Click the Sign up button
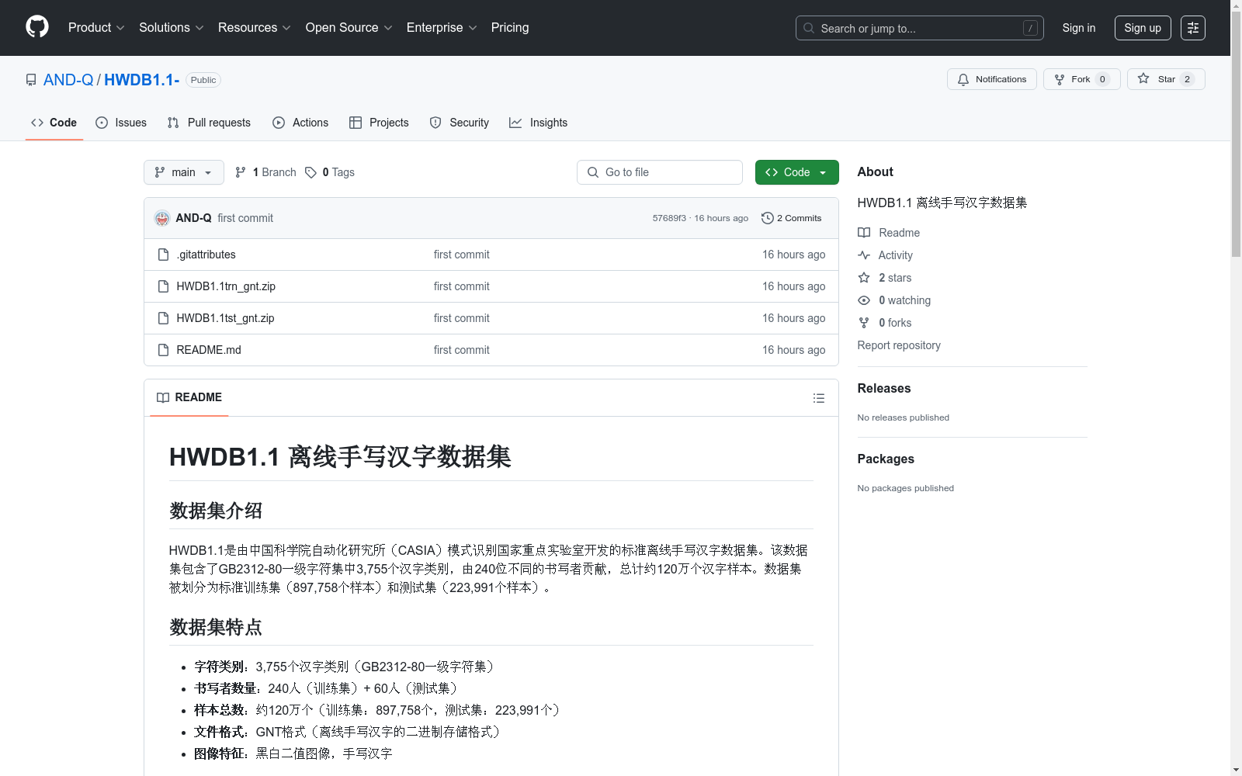Viewport: 1242px width, 776px height. [1142, 27]
